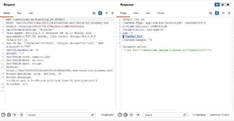234x121 pixels.
Task: Click the Sec-Fetch-Dest: script line
Action: click(x=24, y=63)
